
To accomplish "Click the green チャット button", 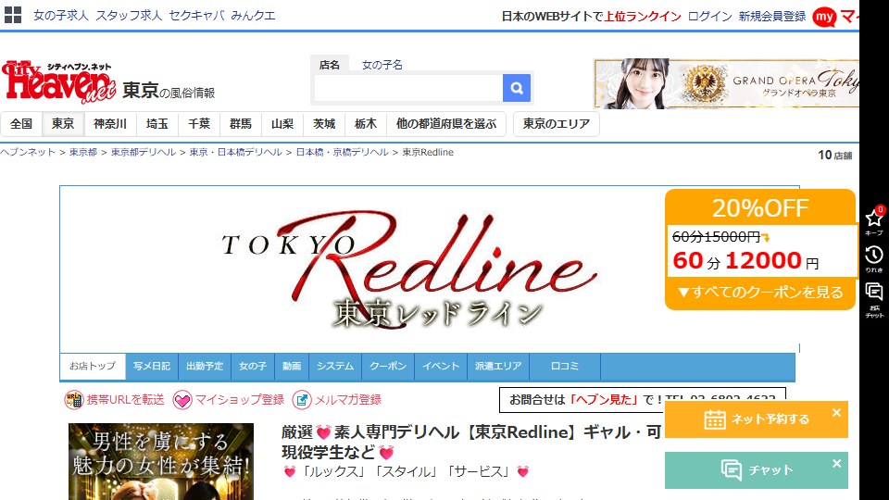I will coord(757,470).
